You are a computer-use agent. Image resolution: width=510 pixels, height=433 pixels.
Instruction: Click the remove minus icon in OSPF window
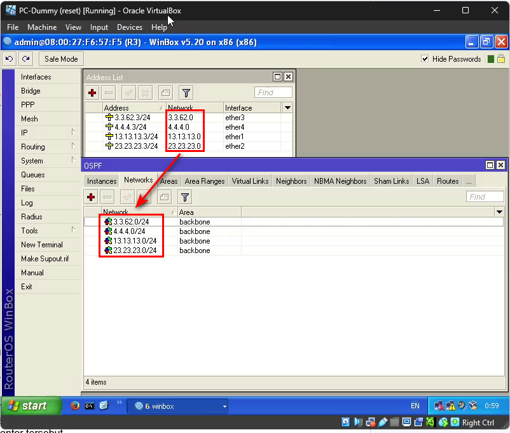click(x=107, y=197)
